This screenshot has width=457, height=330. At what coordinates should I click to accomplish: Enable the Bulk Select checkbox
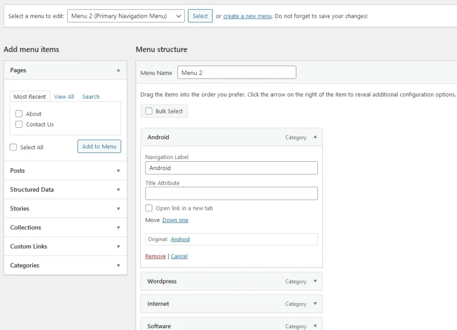(x=149, y=111)
